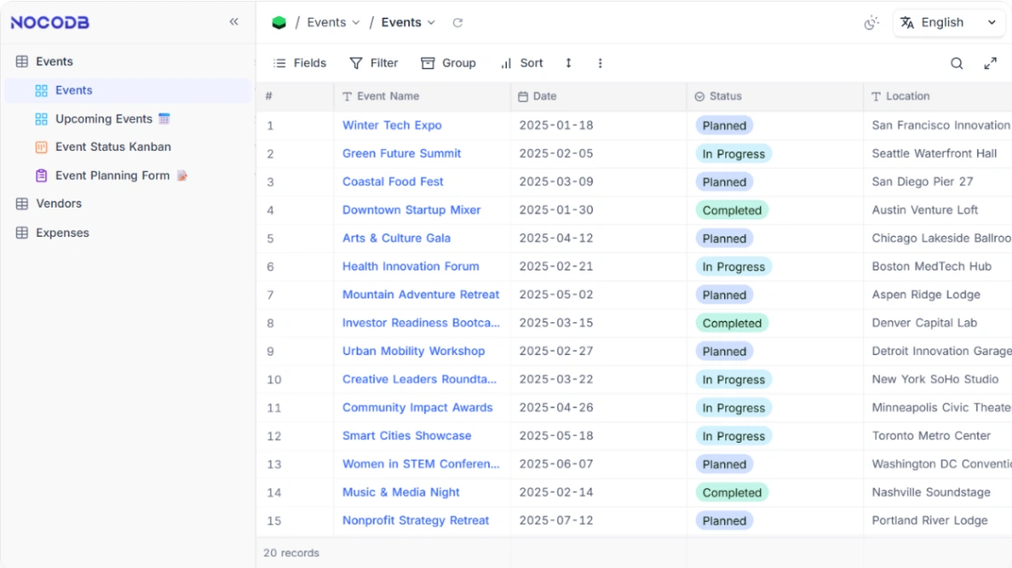Screen dimensions: 1012x568
Task: Open the Fields configuration panel
Action: click(x=301, y=63)
